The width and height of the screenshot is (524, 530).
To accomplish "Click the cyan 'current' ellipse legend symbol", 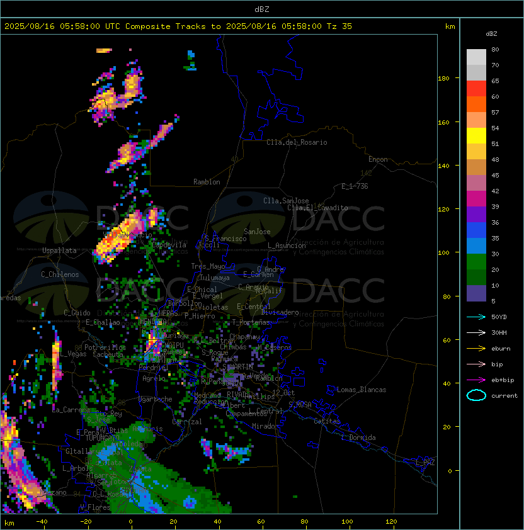I will click(476, 395).
